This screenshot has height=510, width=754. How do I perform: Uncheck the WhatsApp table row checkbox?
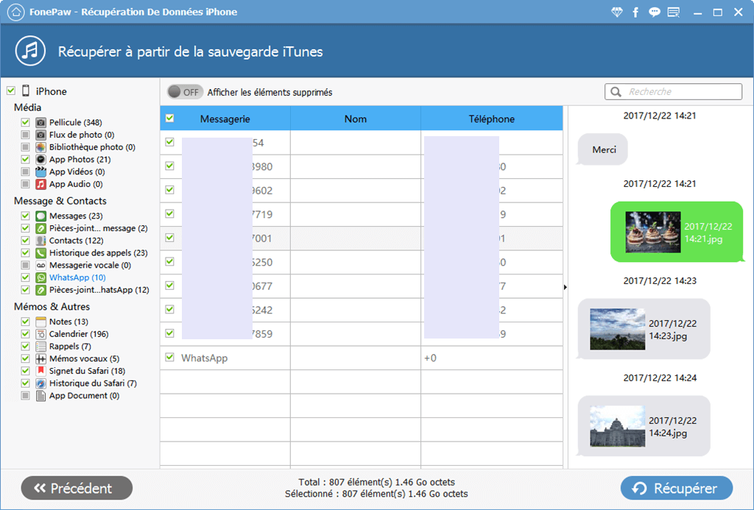pyautogui.click(x=170, y=357)
